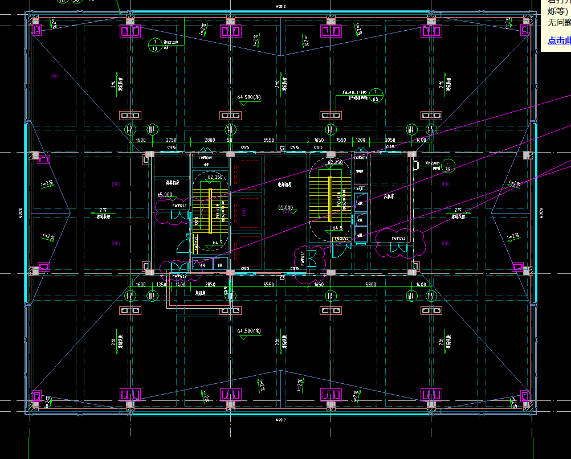Select the 5800 dimension text
The width and height of the screenshot is (571, 459).
[x=371, y=284]
